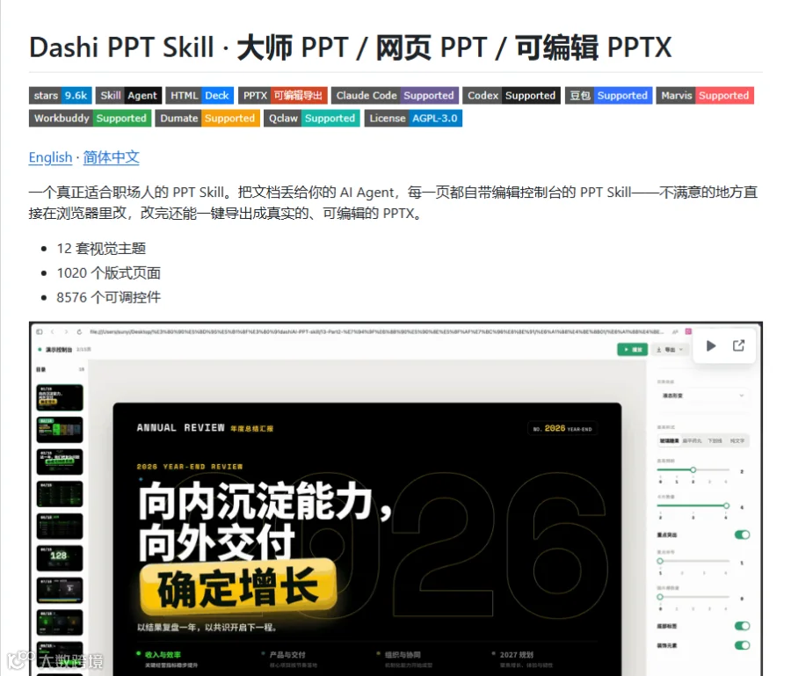Click the pink extension icon after the URL
The width and height of the screenshot is (791, 676).
click(688, 331)
